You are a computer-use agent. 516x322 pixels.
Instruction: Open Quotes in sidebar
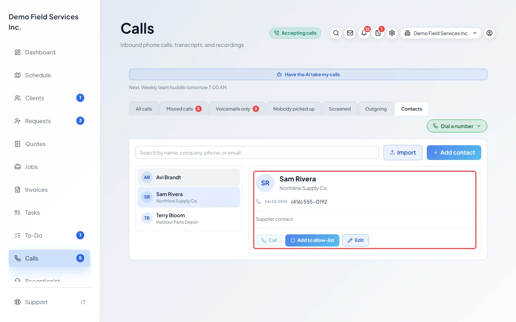pyautogui.click(x=49, y=144)
